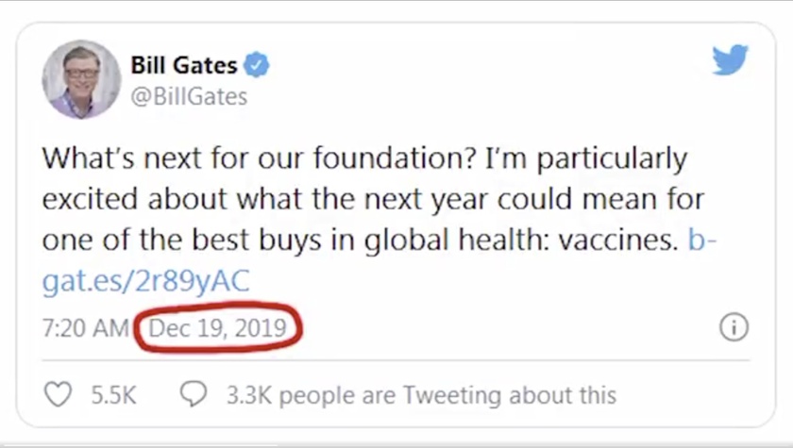Open '3.3K people are Tweeting about this'
The width and height of the screenshot is (793, 448).
pos(421,394)
